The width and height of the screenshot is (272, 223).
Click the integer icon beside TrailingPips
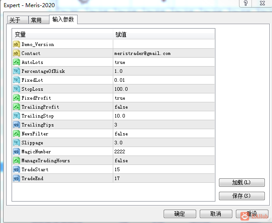(16, 125)
